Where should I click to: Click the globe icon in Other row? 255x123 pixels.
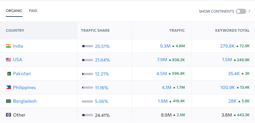coord(8,115)
